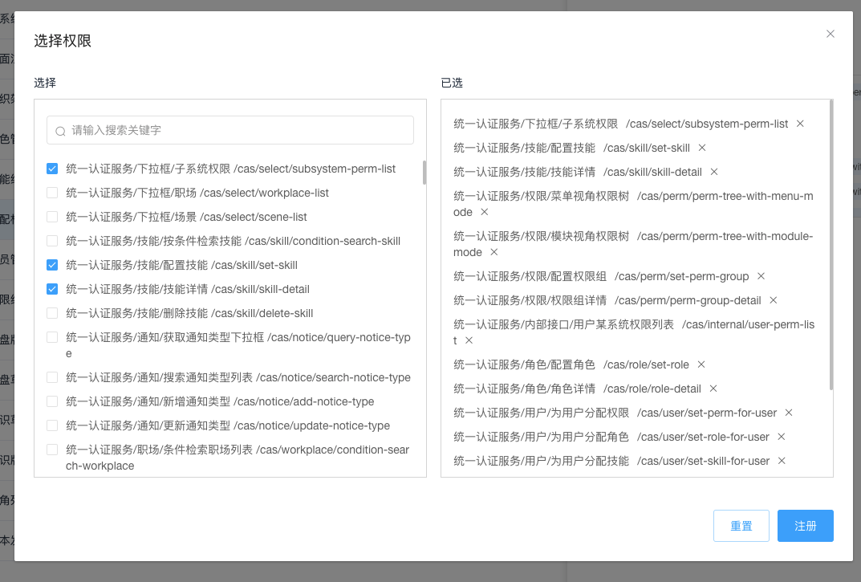Remove perm-tree-with-menu-mode from selected list

(485, 212)
